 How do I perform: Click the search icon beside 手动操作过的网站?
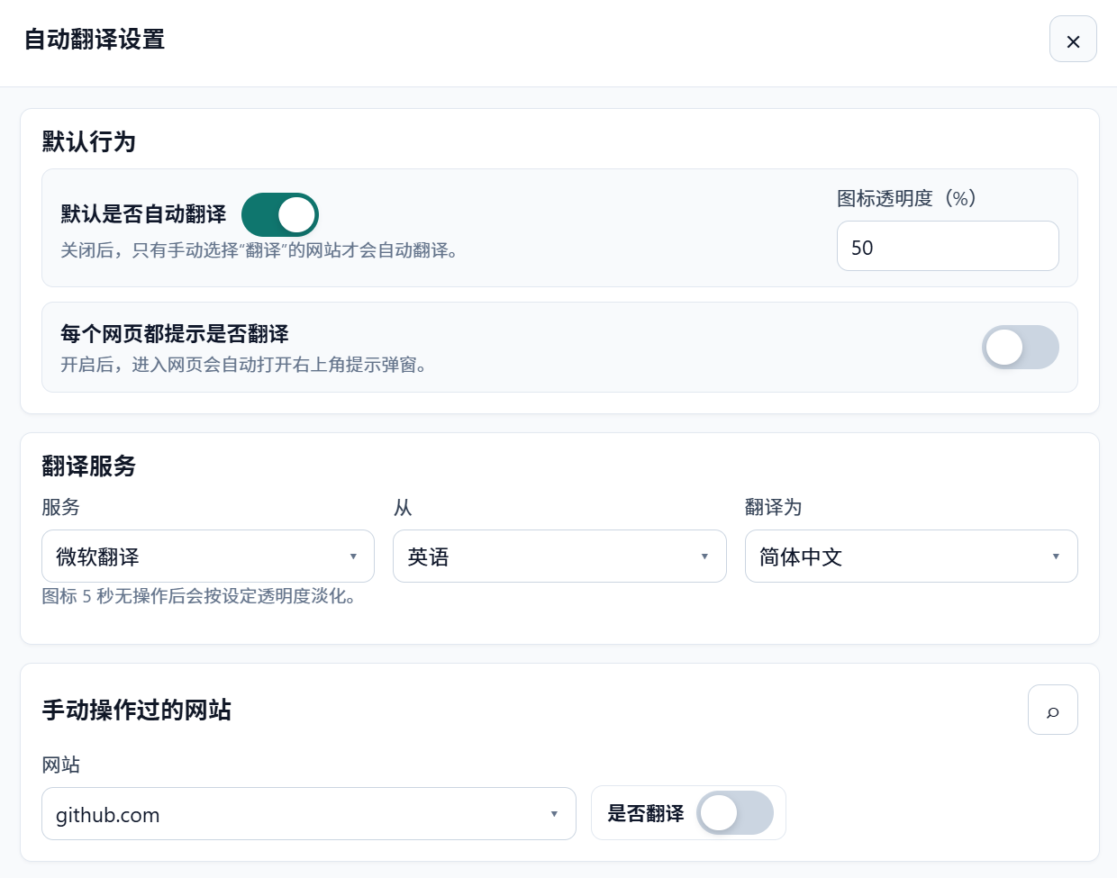pyautogui.click(x=1052, y=710)
